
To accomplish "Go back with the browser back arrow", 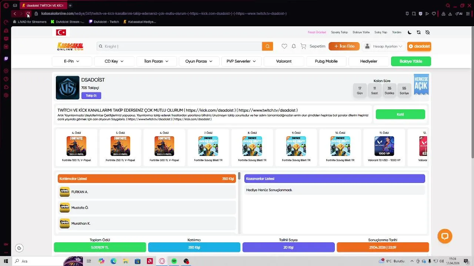I will point(14,14).
